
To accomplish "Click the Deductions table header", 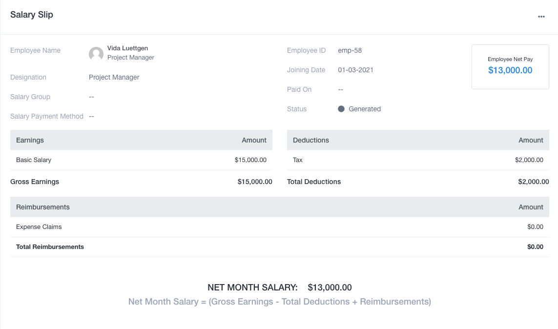I will [x=311, y=140].
